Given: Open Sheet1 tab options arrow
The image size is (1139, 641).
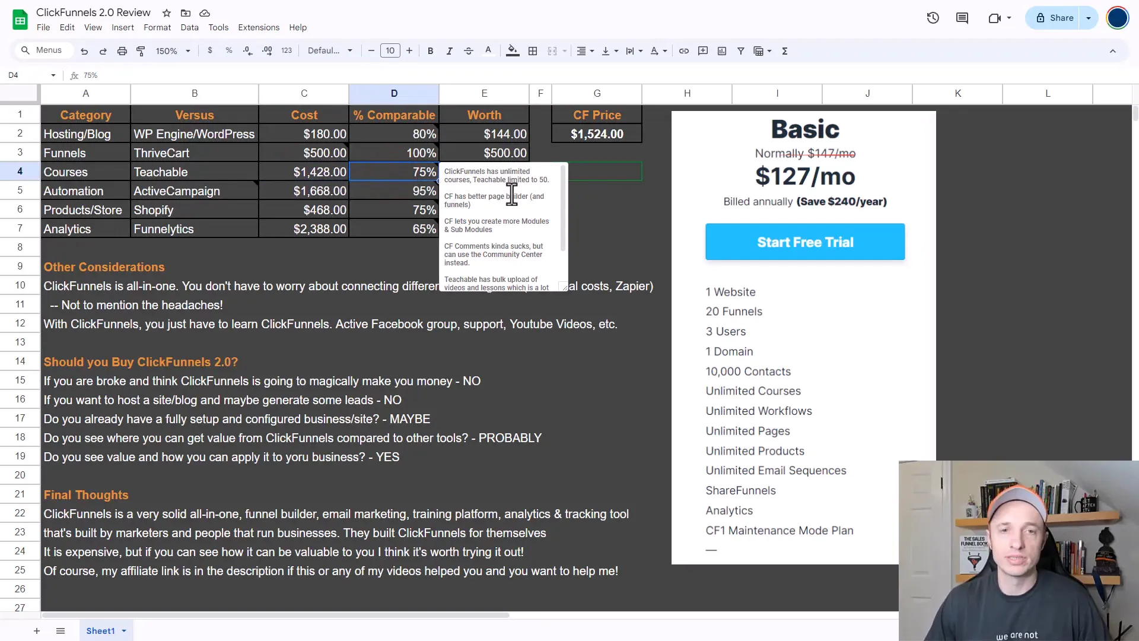Looking at the screenshot, I should pyautogui.click(x=124, y=631).
